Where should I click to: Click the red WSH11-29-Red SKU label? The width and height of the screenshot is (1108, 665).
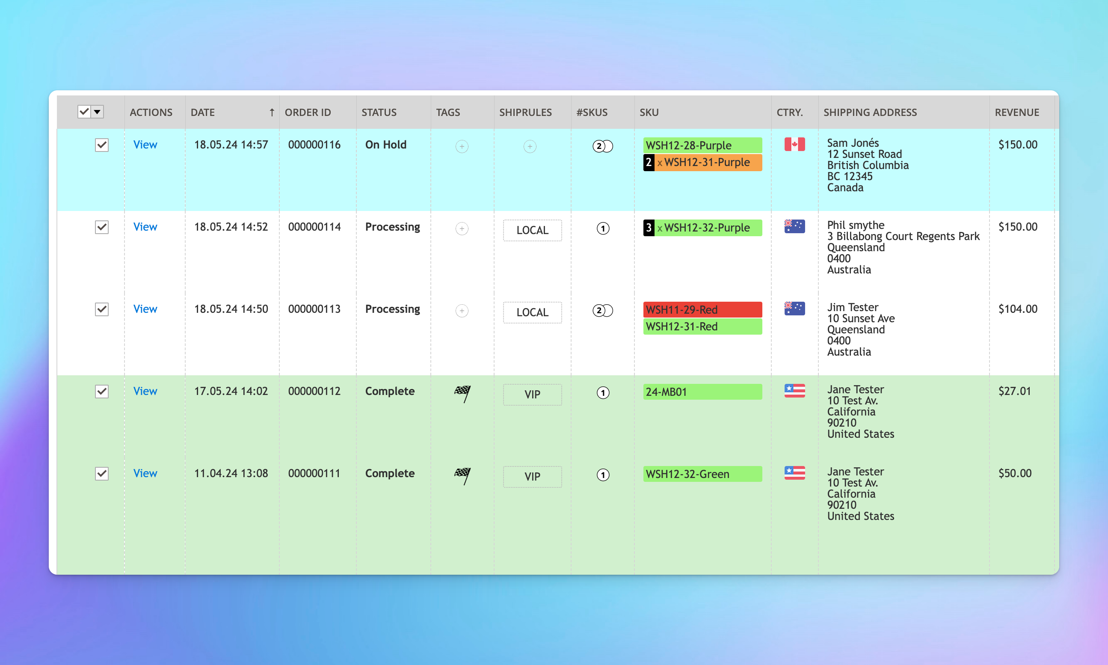(x=703, y=310)
